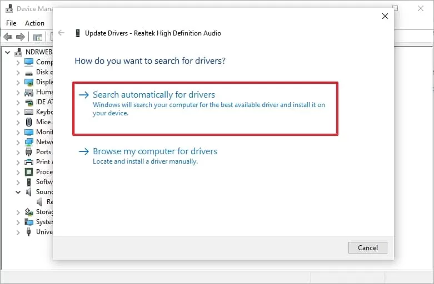The height and width of the screenshot is (284, 434).
Task: Click the 'NDRWEB' tree label
Action: tap(39, 52)
